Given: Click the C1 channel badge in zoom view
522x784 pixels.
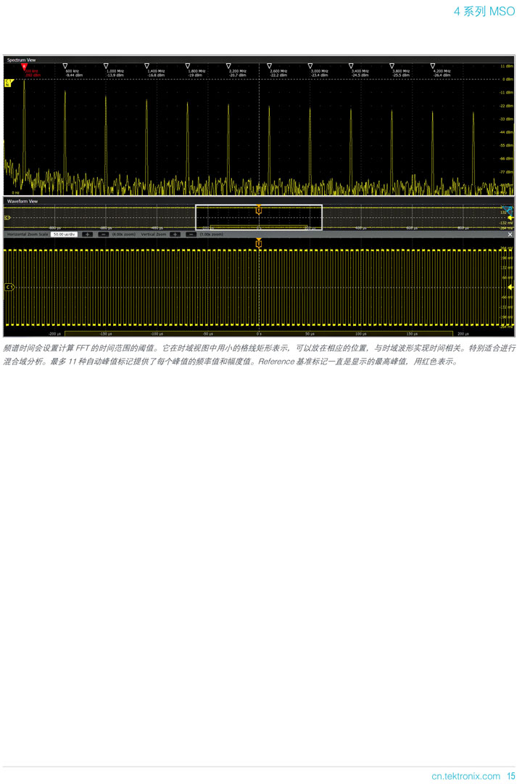Looking at the screenshot, I should [x=9, y=287].
